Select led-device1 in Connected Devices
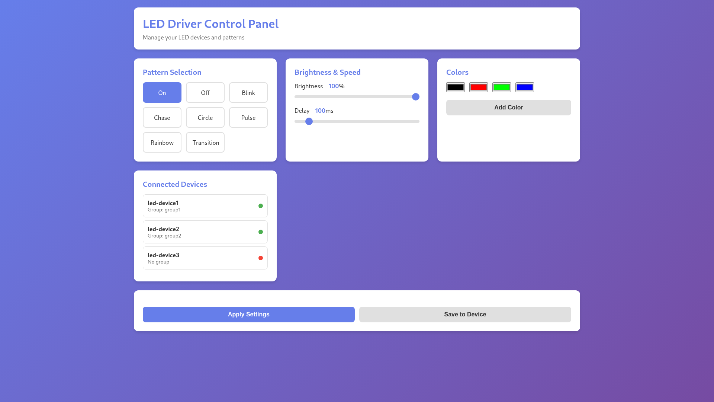 point(205,206)
